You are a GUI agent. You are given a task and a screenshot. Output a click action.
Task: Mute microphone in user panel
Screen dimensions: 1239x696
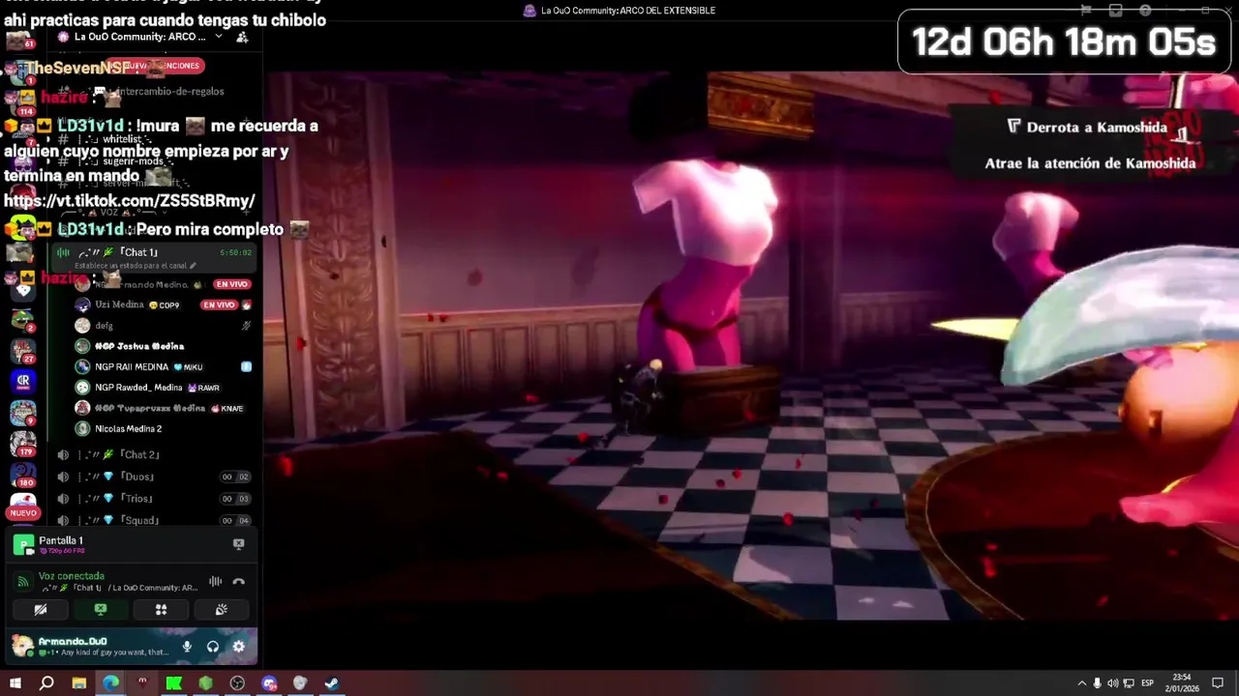click(x=187, y=647)
